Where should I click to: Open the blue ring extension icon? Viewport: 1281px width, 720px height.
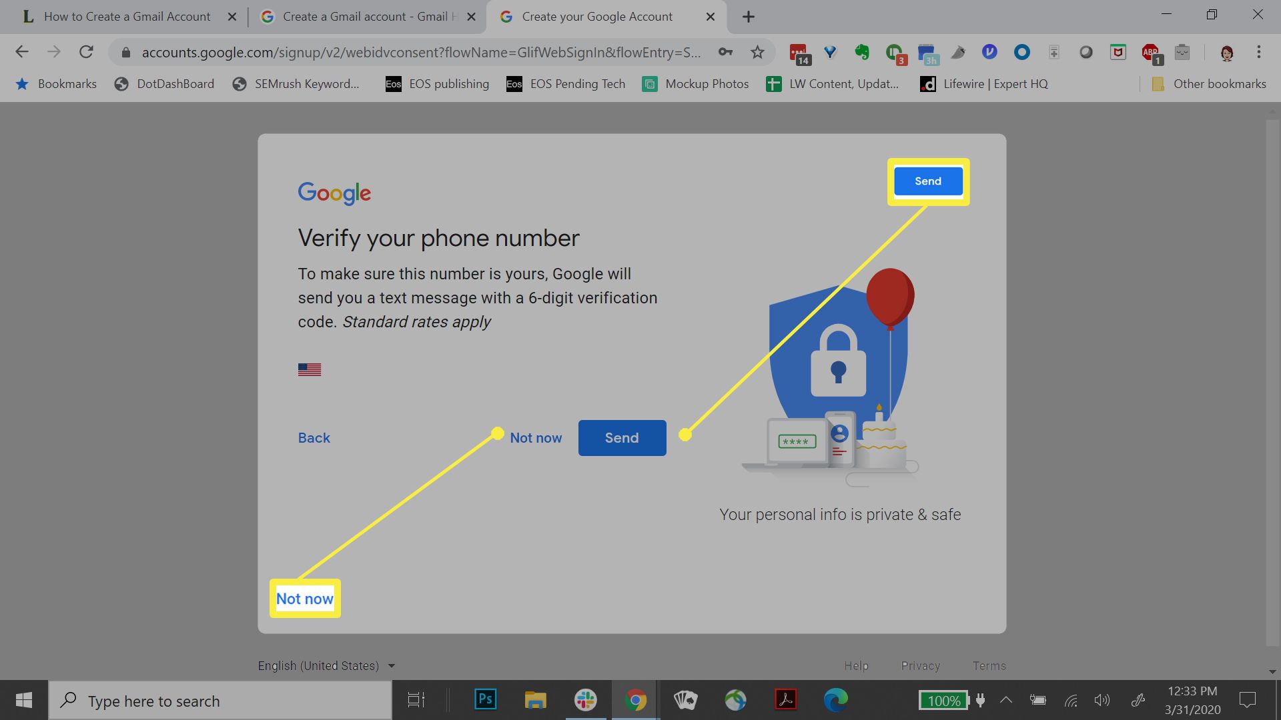pyautogui.click(x=1021, y=52)
